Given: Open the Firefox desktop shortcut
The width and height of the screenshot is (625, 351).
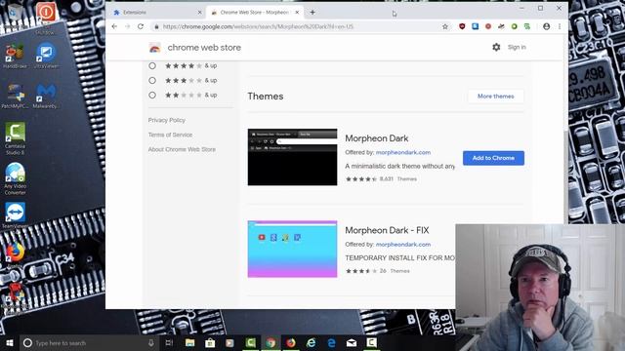Looking at the screenshot, I should 16,254.
